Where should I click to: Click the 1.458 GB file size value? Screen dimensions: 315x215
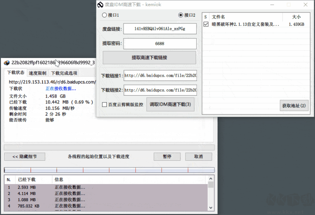click(x=55, y=96)
